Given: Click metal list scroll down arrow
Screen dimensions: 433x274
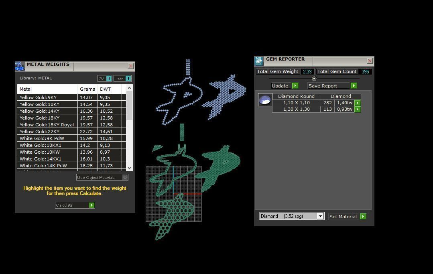Looking at the screenshot, I should pos(129,168).
